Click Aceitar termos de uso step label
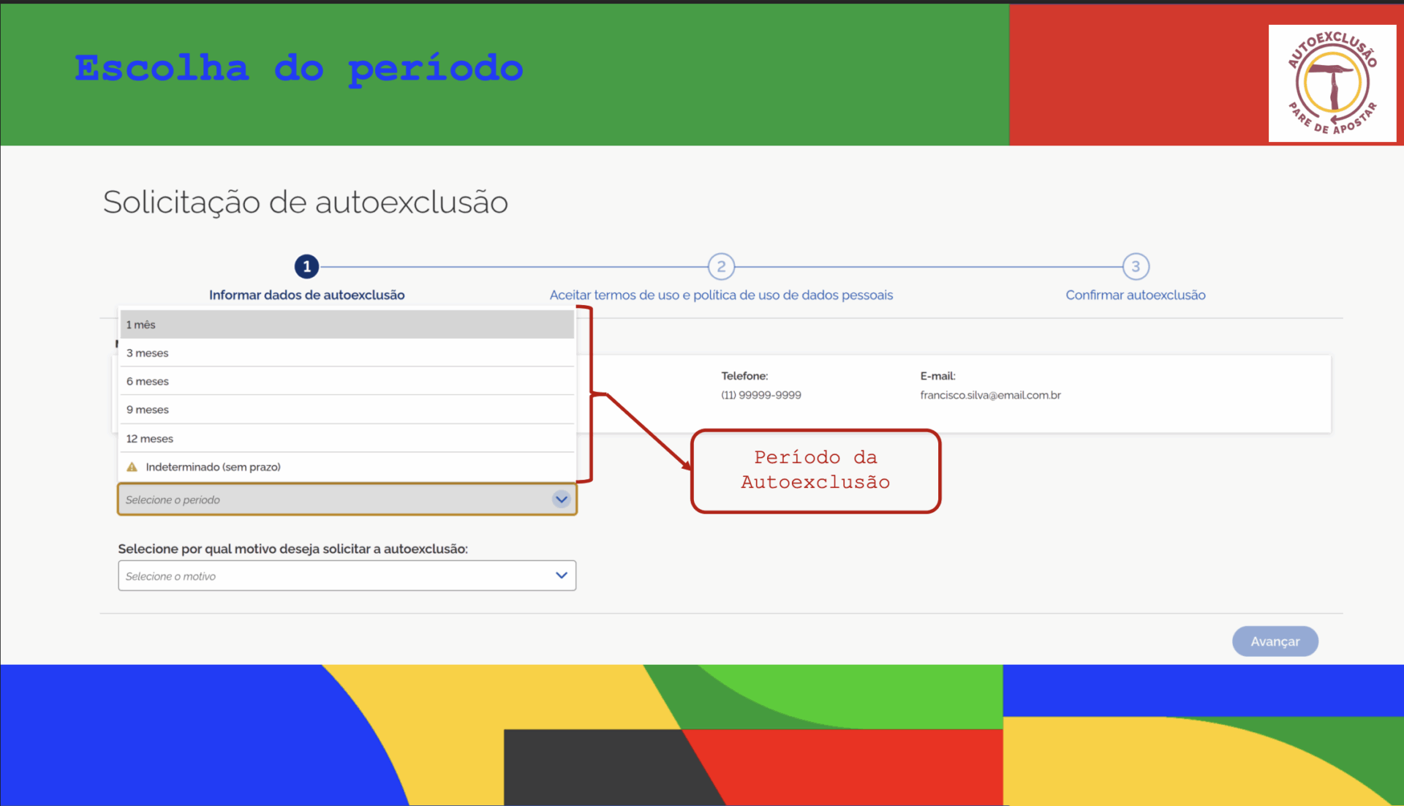 (721, 295)
